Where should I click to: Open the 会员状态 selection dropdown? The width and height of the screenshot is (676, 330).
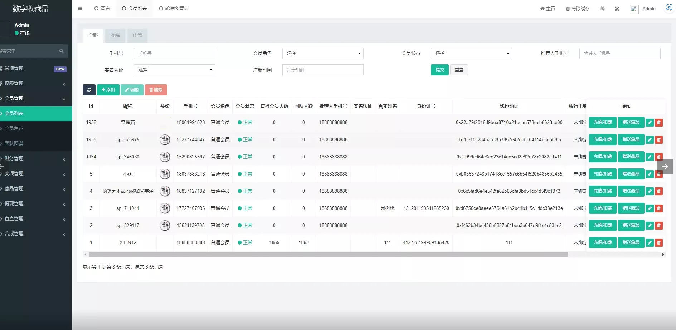click(x=471, y=53)
